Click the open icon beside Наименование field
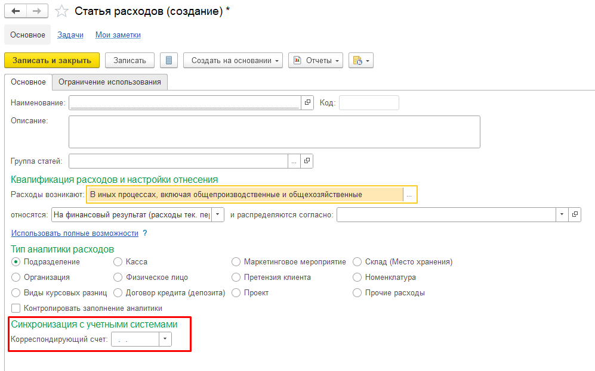This screenshot has width=595, height=371. pos(307,103)
